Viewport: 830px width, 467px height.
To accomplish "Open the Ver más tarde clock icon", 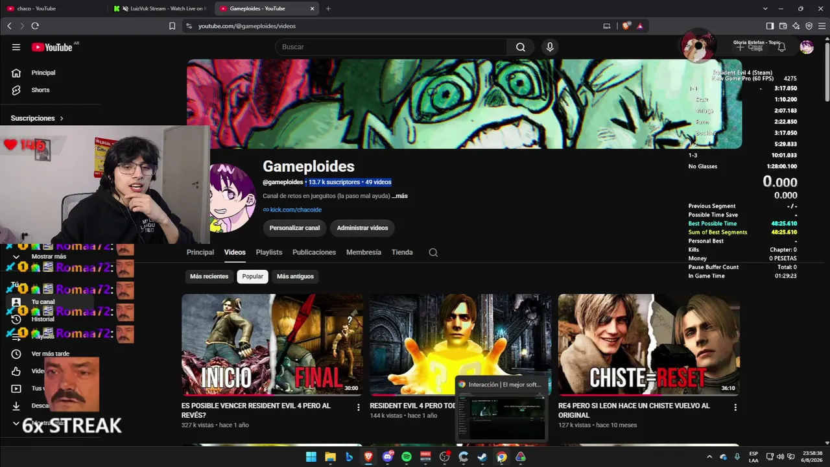I will (x=16, y=354).
